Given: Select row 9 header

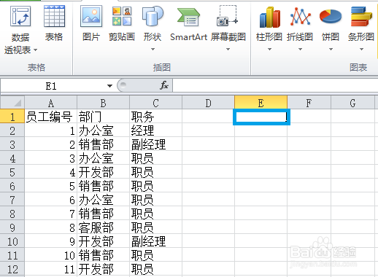Looking at the screenshot, I should 12,227.
